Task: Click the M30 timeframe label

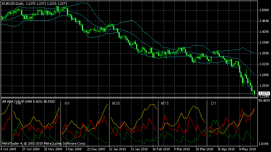Action: pos(116,103)
